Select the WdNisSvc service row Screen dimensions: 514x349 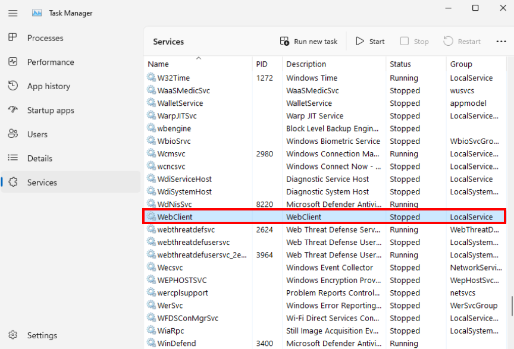174,205
